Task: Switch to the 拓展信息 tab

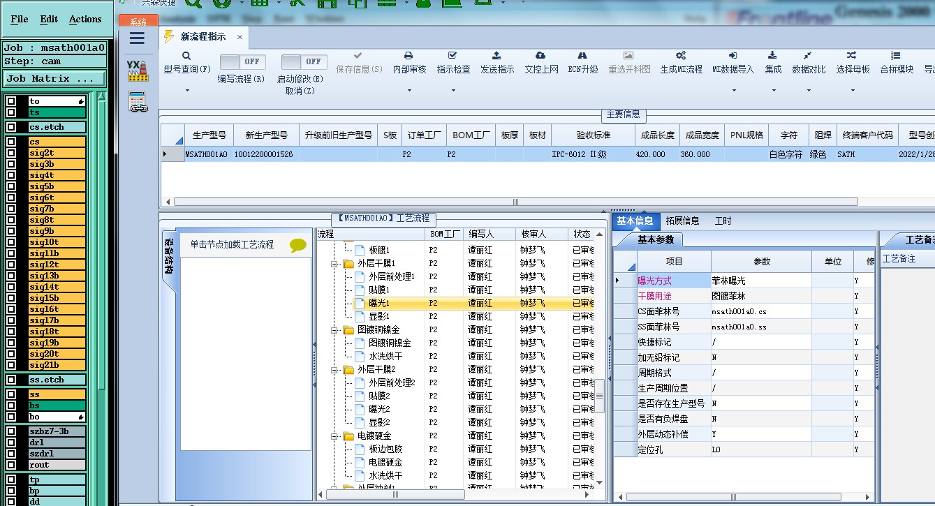Action: (x=682, y=221)
